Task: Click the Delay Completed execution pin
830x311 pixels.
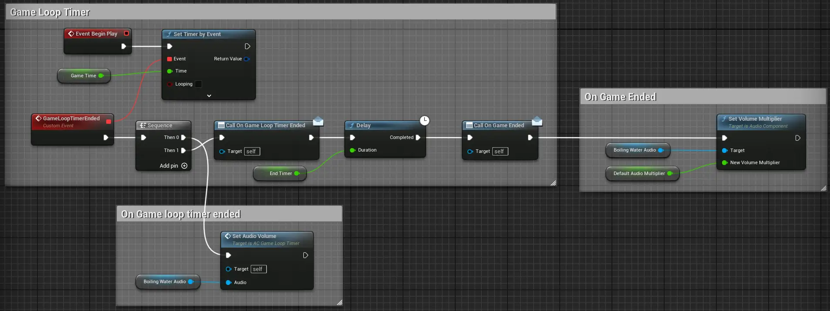Action: 418,137
